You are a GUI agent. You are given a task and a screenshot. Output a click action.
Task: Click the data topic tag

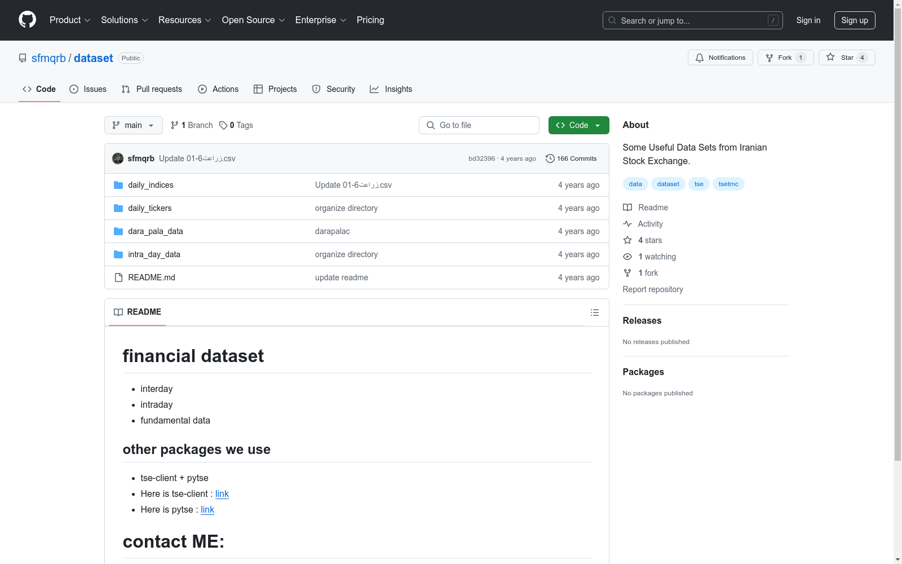(635, 184)
